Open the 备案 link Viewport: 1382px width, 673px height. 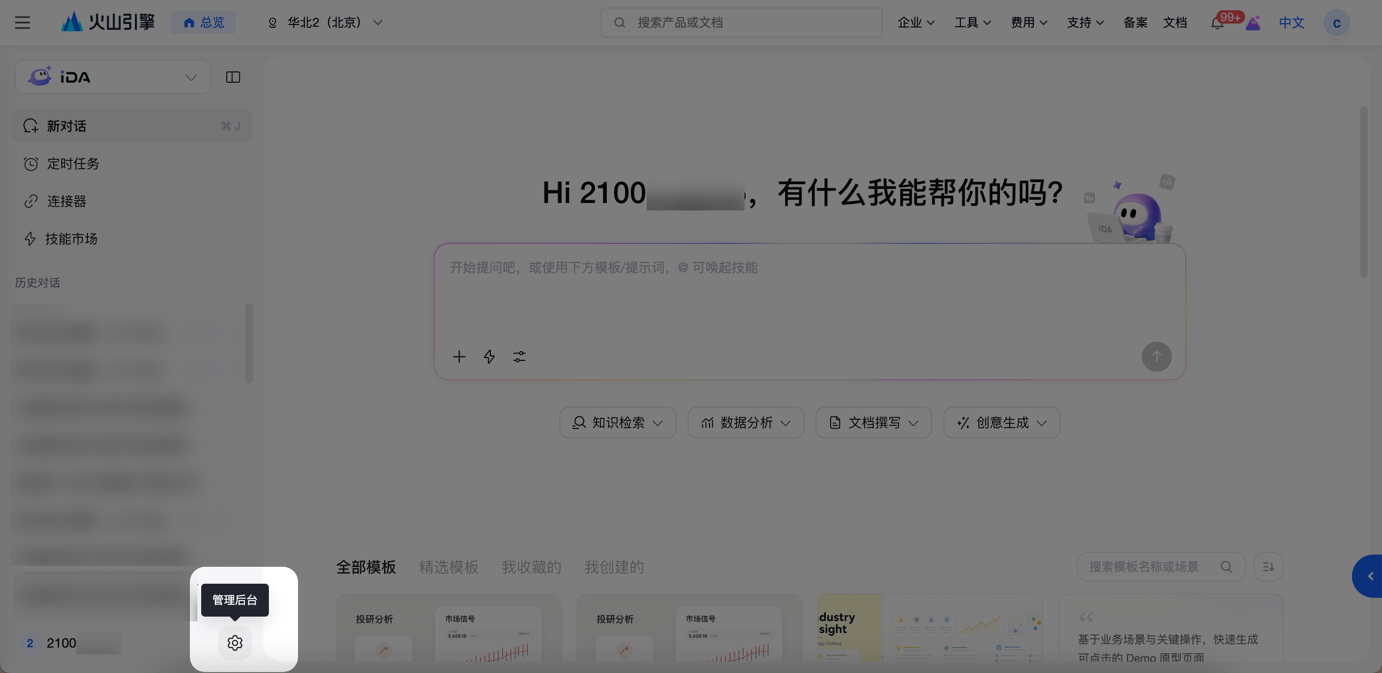pyautogui.click(x=1135, y=23)
